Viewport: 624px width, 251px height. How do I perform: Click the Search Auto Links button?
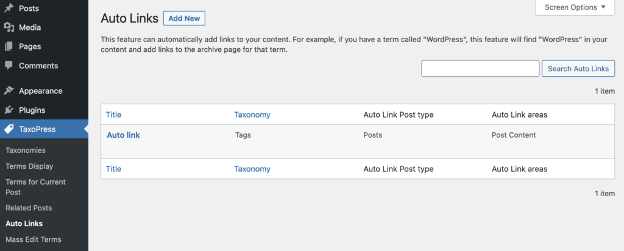(x=578, y=68)
